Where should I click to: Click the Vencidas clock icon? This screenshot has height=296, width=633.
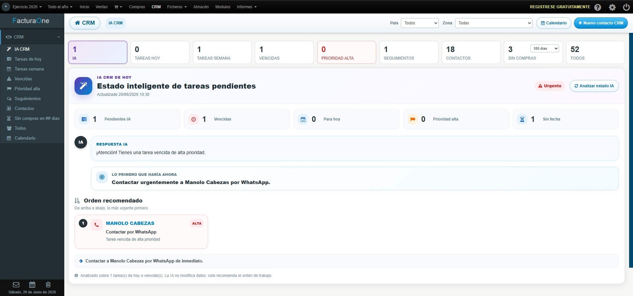pyautogui.click(x=194, y=119)
